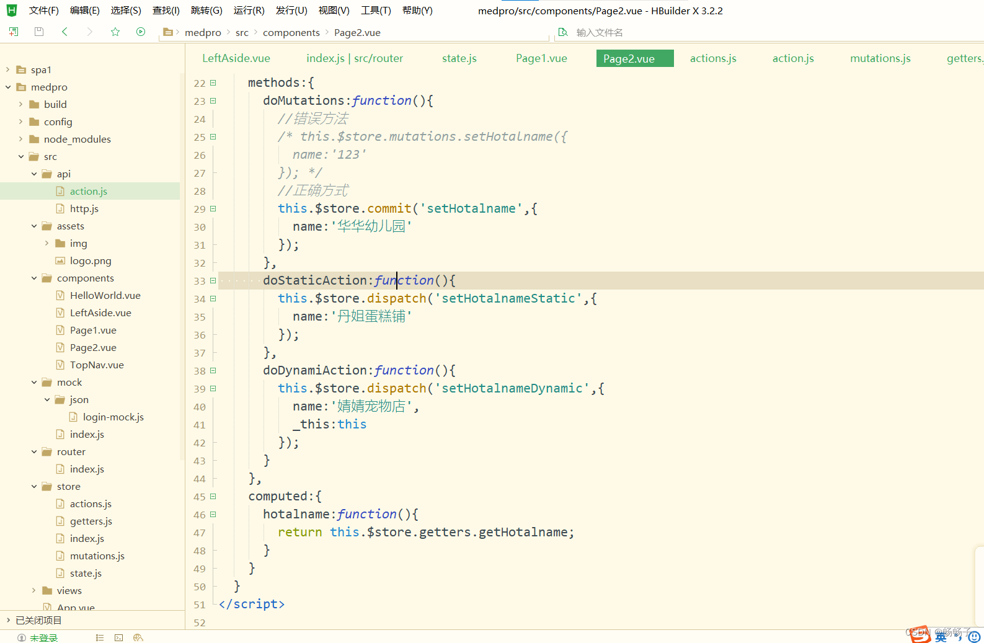Fold code at line 22 methods
This screenshot has width=984, height=643.
point(213,82)
